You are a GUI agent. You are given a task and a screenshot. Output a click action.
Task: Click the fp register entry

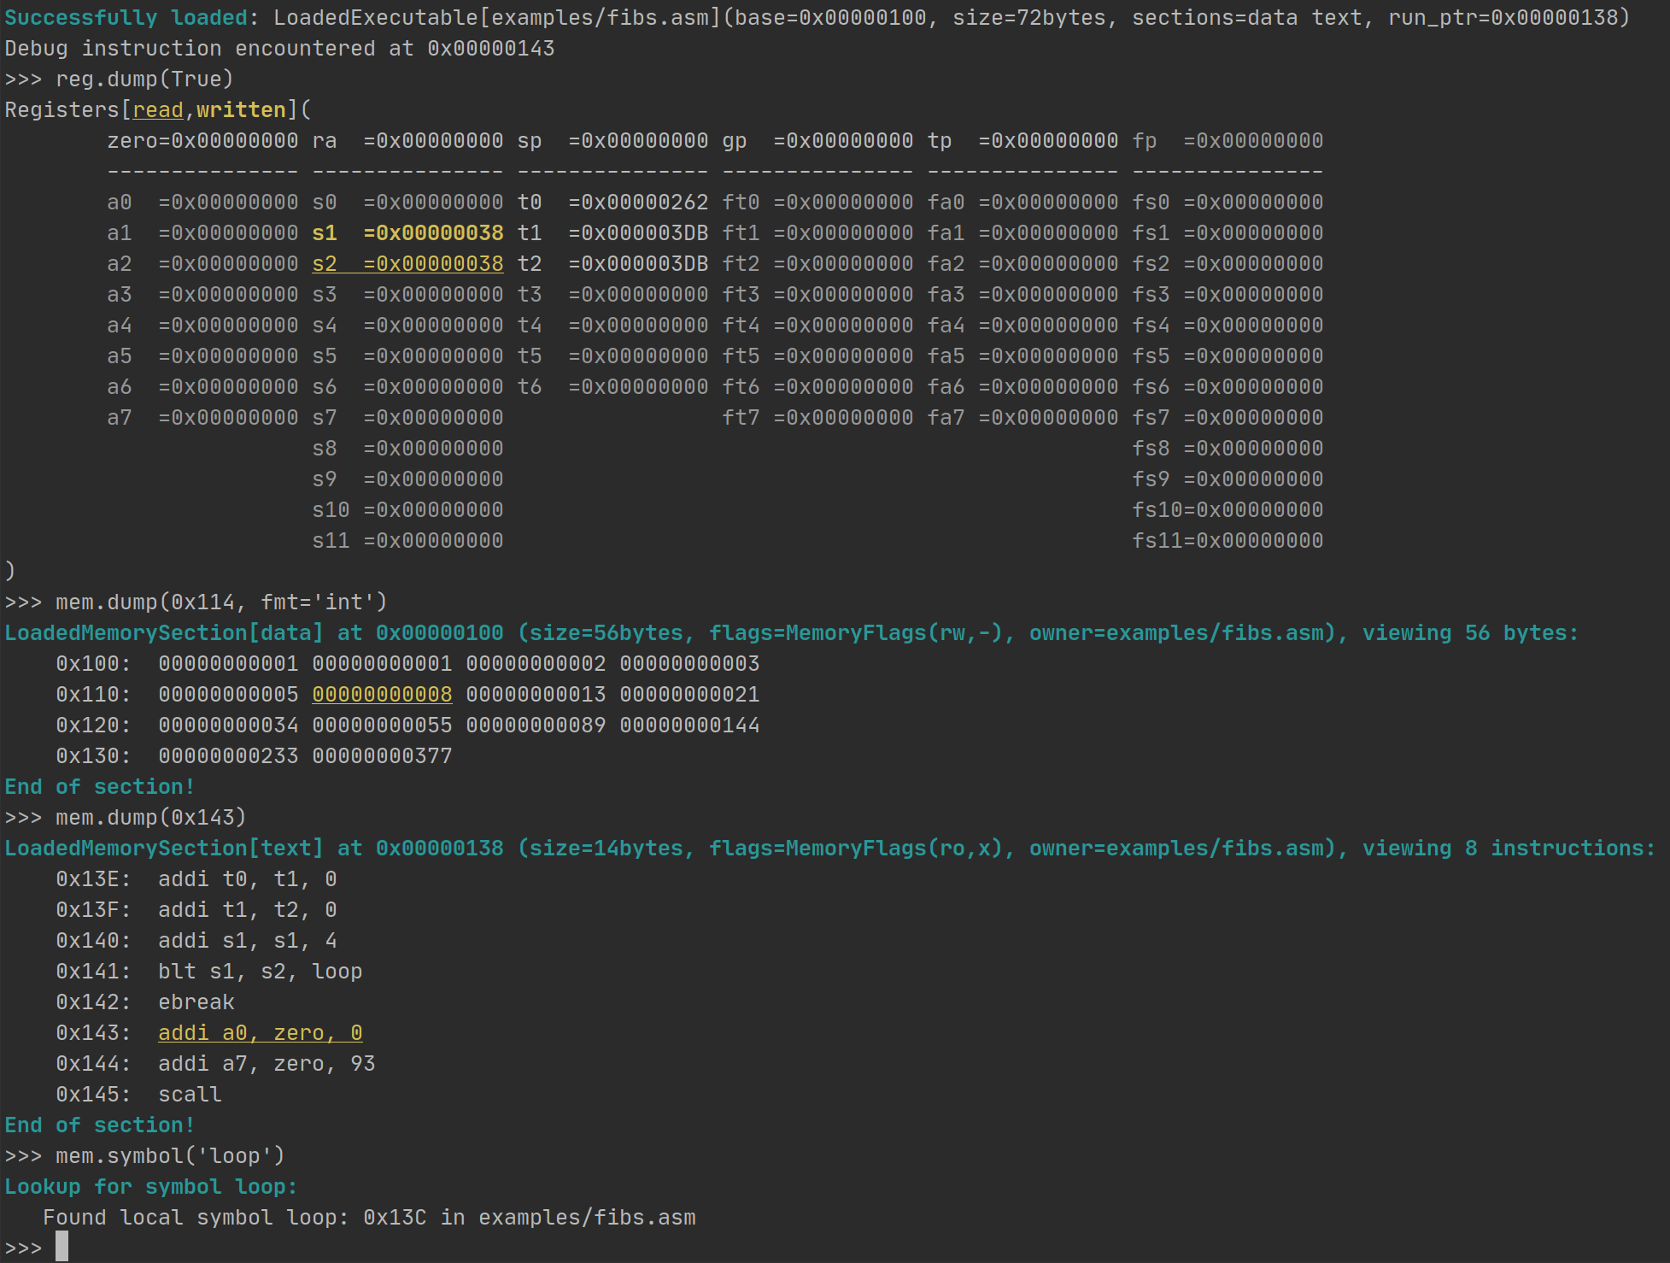(1228, 141)
